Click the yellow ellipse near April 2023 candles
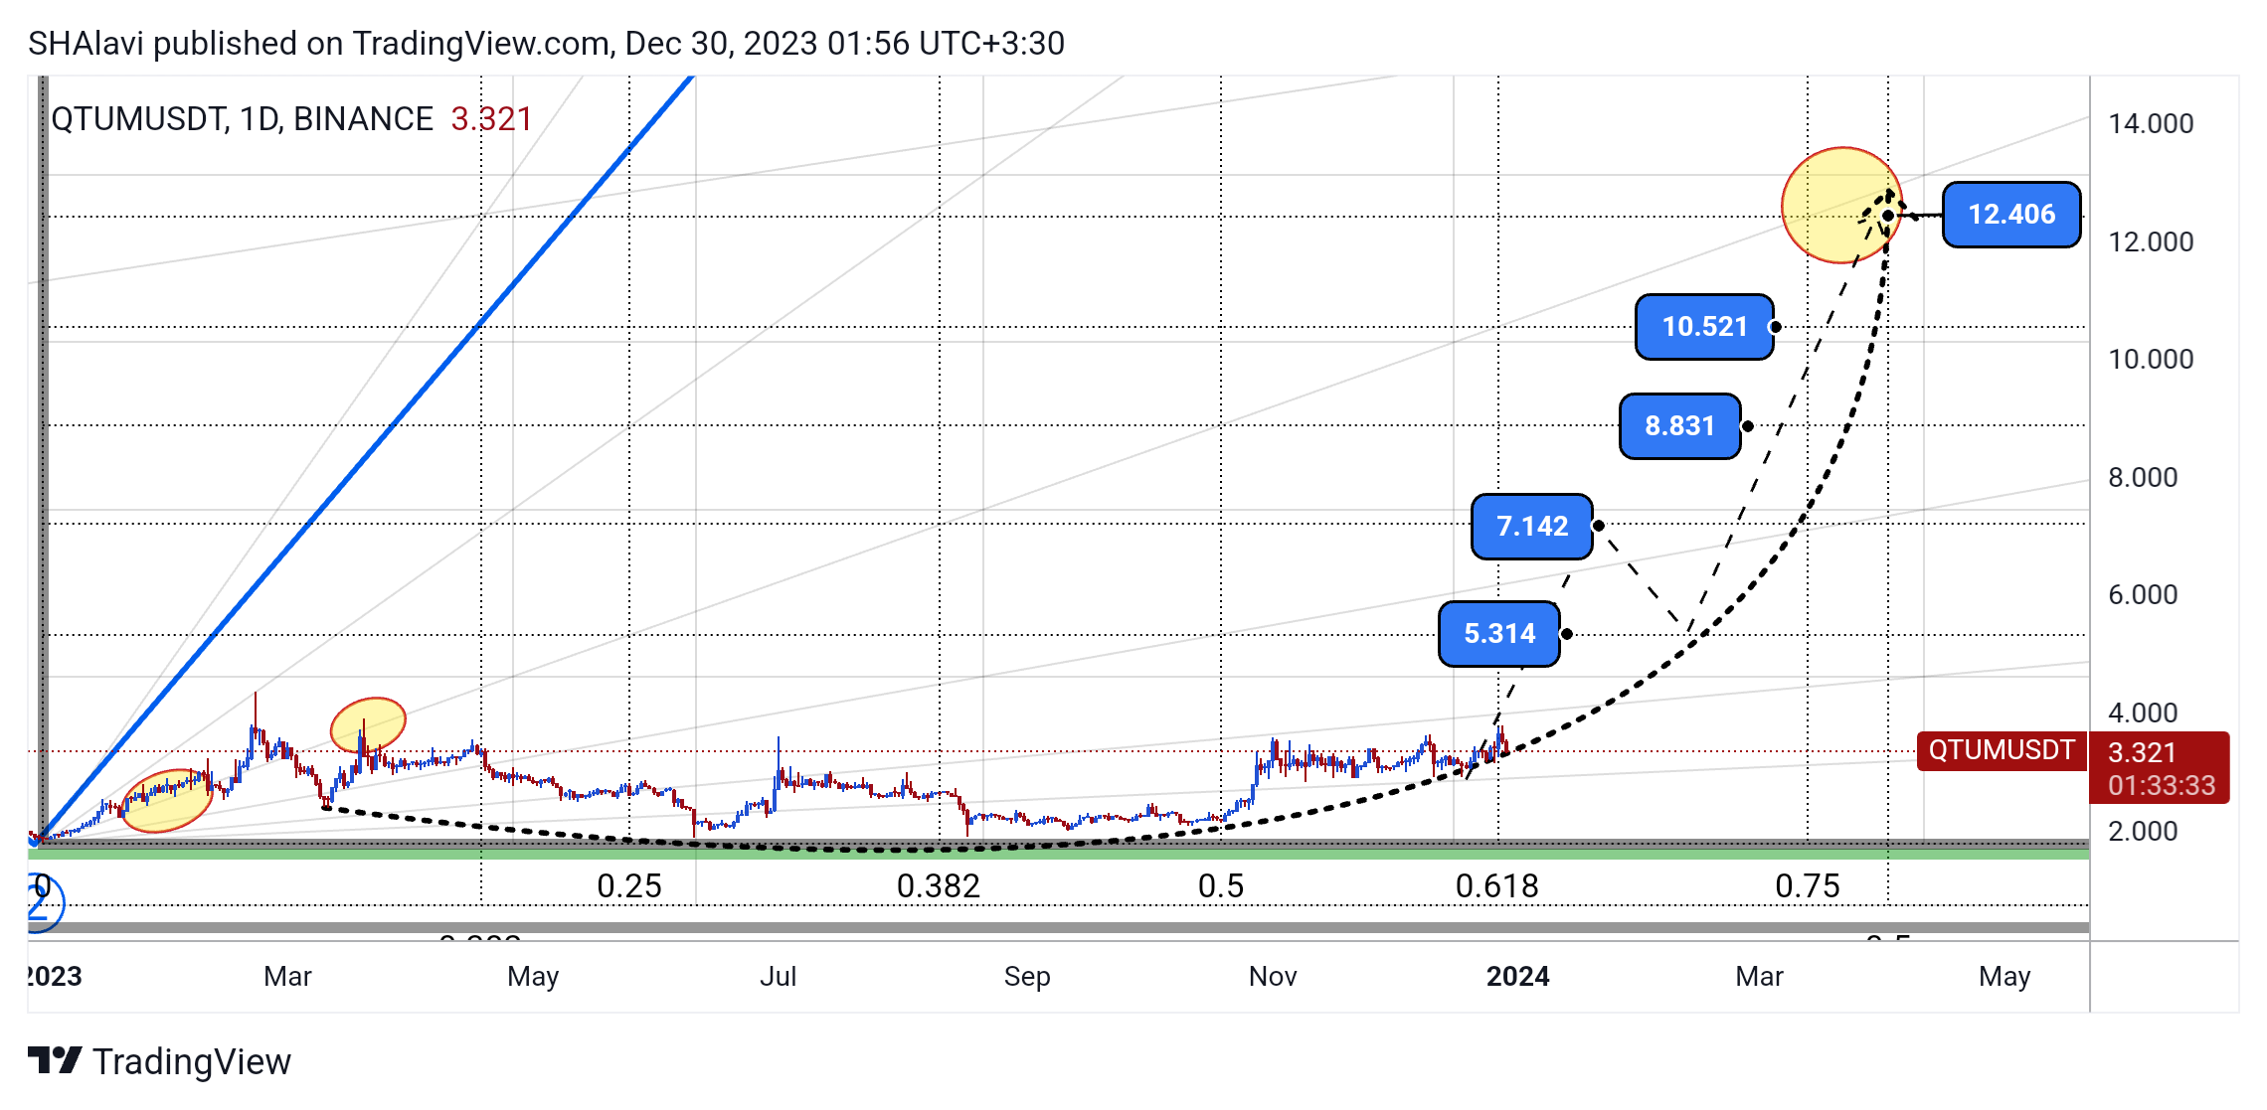This screenshot has width=2267, height=1110. [368, 724]
